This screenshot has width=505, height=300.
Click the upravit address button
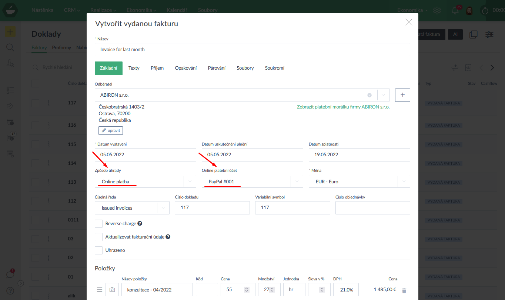(x=111, y=131)
